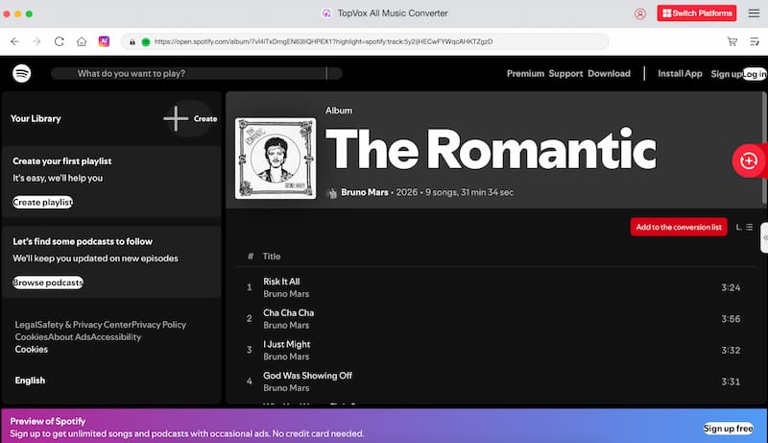Switch to compact list view icon
768x443 pixels.
(x=738, y=227)
